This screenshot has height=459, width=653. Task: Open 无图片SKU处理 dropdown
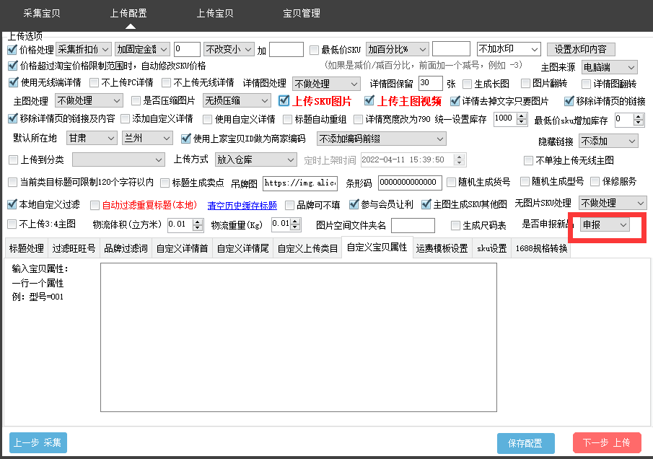click(612, 203)
